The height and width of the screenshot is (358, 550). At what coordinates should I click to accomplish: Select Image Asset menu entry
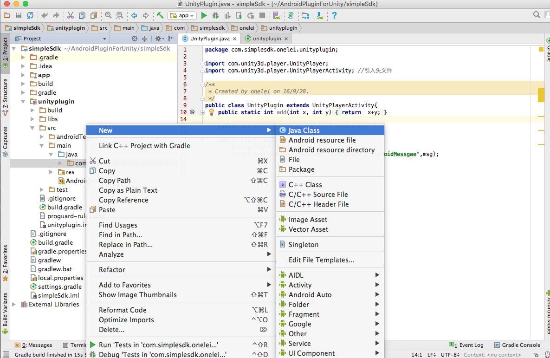pyautogui.click(x=330, y=220)
